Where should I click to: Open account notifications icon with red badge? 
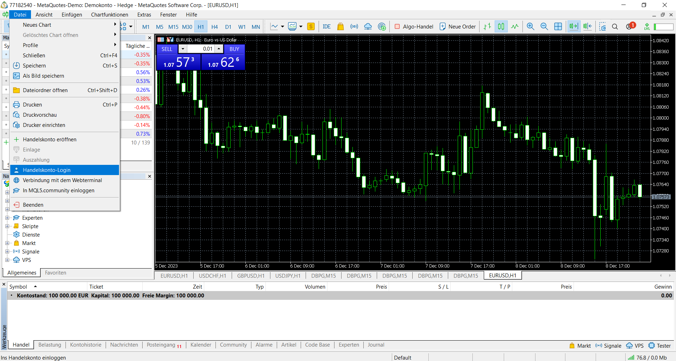pos(631,26)
